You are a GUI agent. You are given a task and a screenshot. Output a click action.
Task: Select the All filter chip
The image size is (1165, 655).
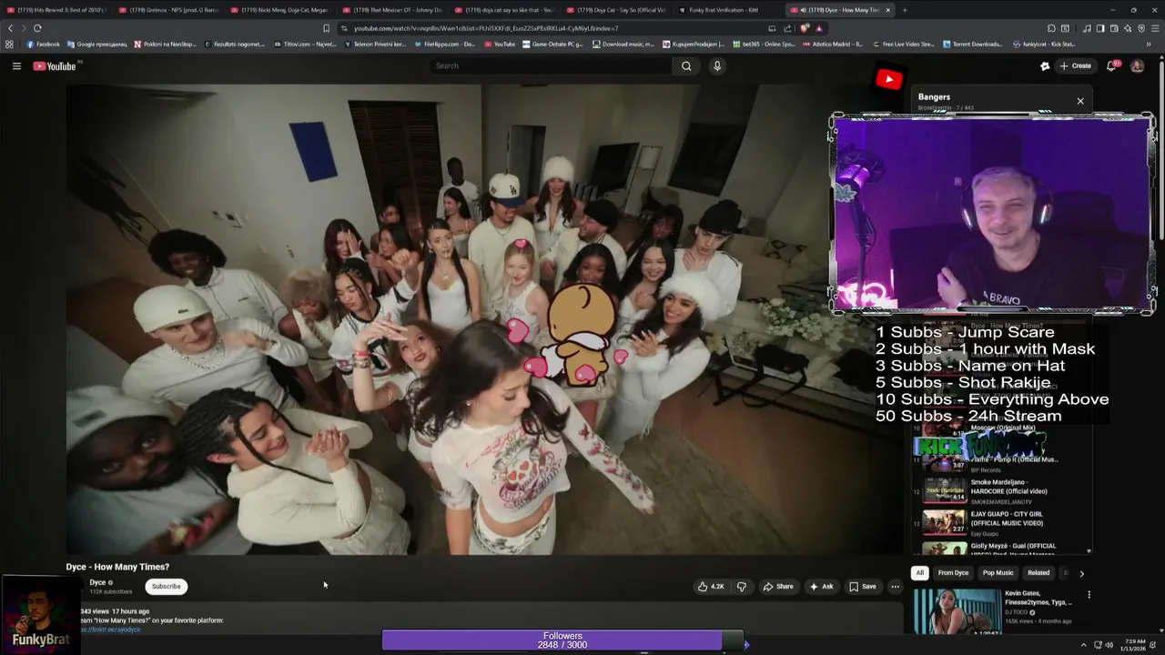coord(920,573)
